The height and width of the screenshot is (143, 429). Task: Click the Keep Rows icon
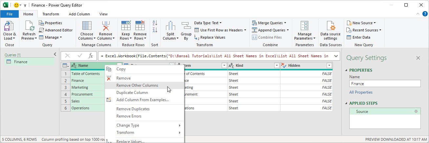[x=126, y=26]
